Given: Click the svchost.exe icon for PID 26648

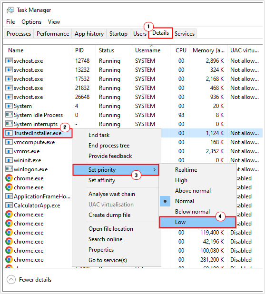Looking at the screenshot, I should pyautogui.click(x=9, y=97).
